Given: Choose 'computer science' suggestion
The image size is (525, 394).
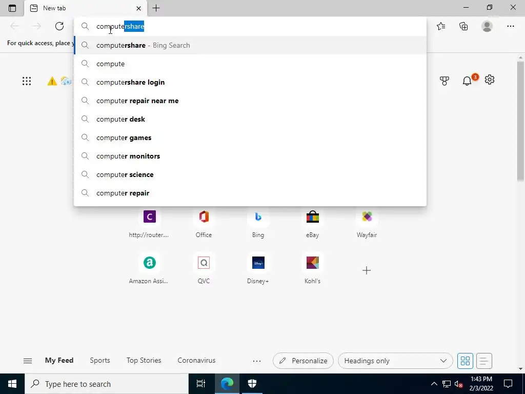Looking at the screenshot, I should 250,174.
